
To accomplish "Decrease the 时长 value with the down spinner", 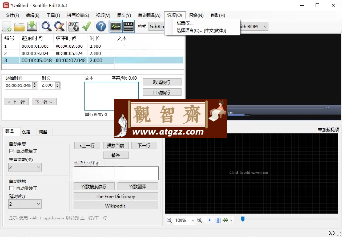I will (x=57, y=87).
